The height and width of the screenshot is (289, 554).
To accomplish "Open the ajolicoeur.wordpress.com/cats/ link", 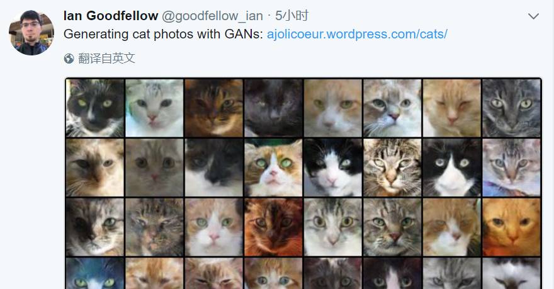I will pyautogui.click(x=357, y=34).
